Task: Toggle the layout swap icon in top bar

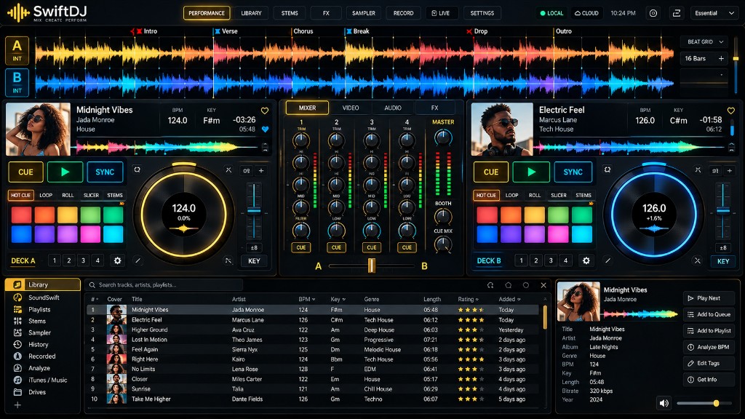Action: point(677,13)
